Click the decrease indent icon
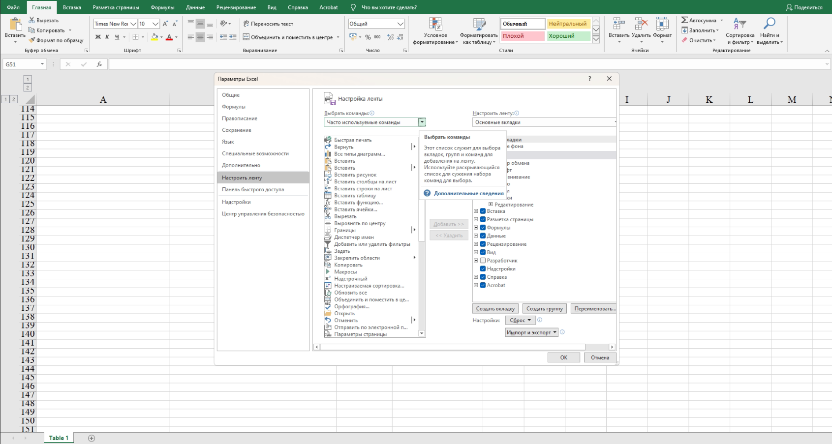This screenshot has width=832, height=444. click(x=223, y=37)
